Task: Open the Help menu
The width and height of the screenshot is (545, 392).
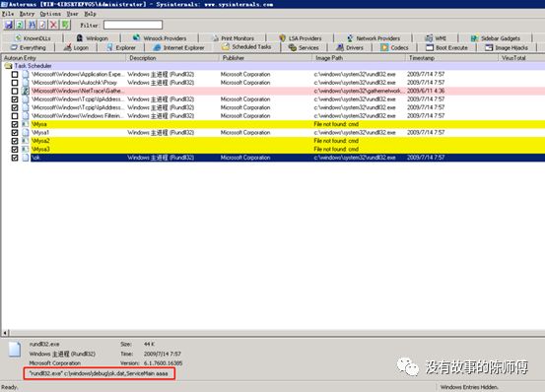Action: click(90, 14)
